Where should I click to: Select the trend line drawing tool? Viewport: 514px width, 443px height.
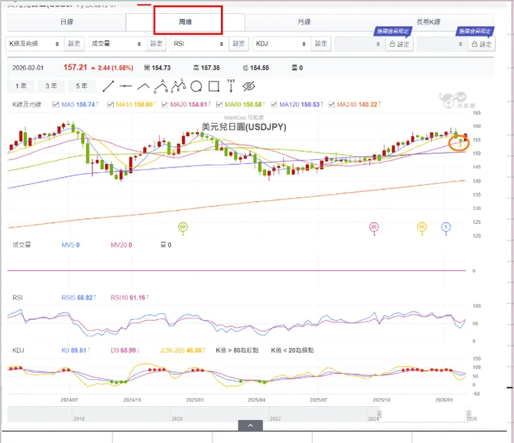108,86
